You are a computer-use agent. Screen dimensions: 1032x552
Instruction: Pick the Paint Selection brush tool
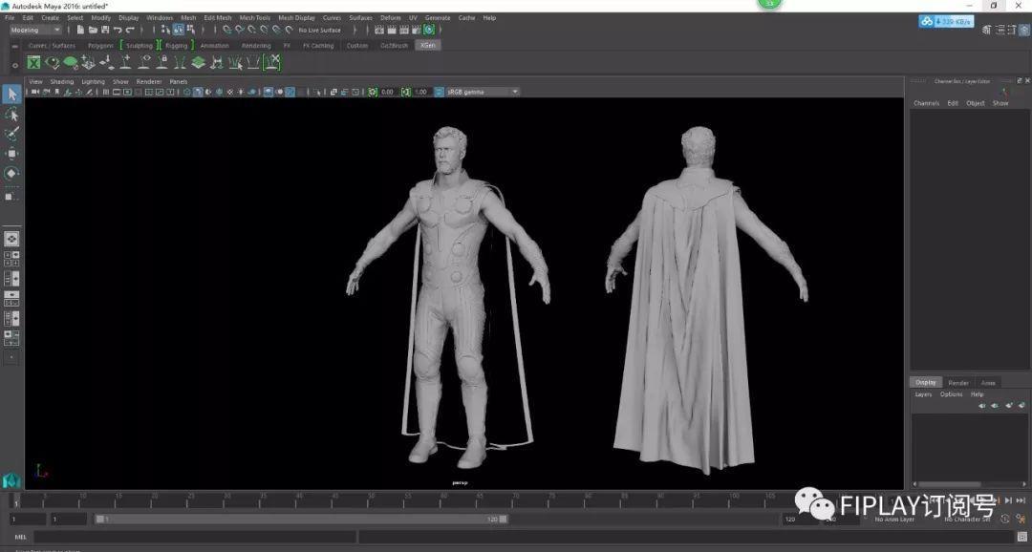[x=11, y=134]
